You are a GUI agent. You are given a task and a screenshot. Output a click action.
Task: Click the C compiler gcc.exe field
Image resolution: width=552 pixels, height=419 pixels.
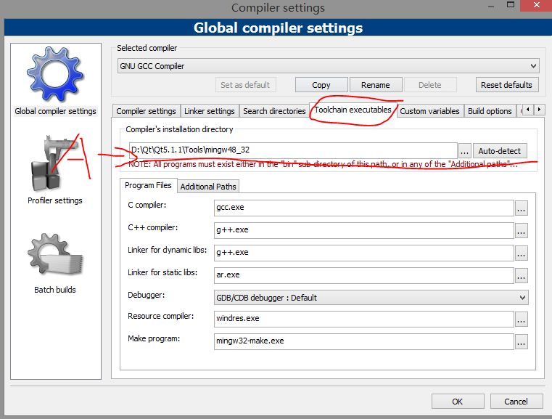(x=363, y=208)
